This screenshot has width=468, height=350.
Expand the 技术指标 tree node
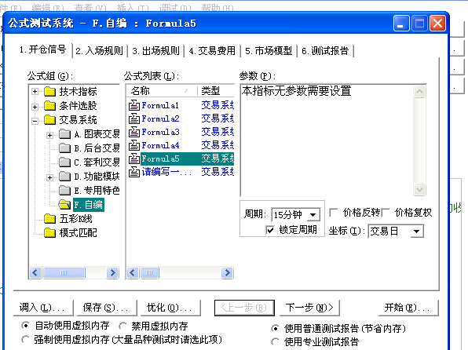tap(35, 92)
